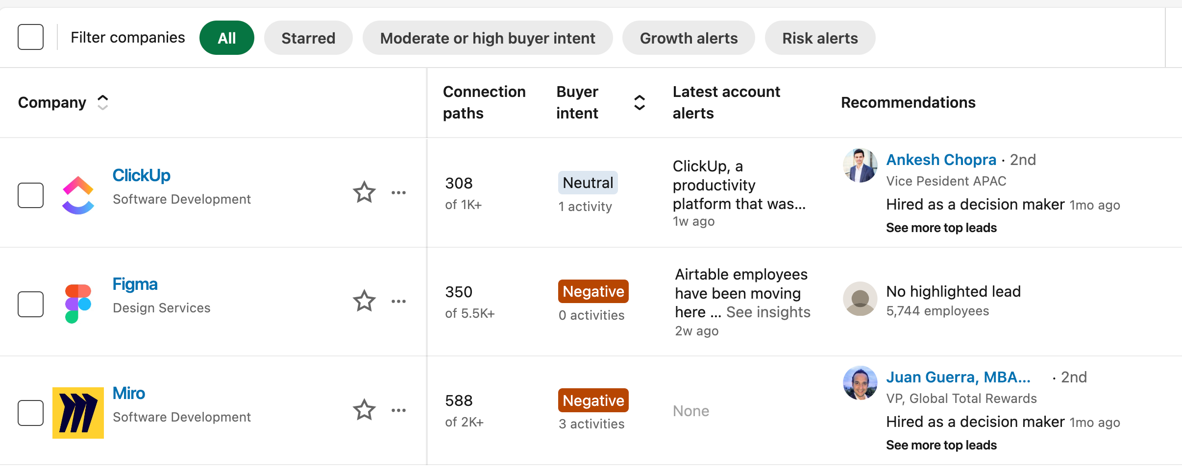This screenshot has width=1182, height=471.
Task: Star the Miro company row
Action: tap(364, 410)
